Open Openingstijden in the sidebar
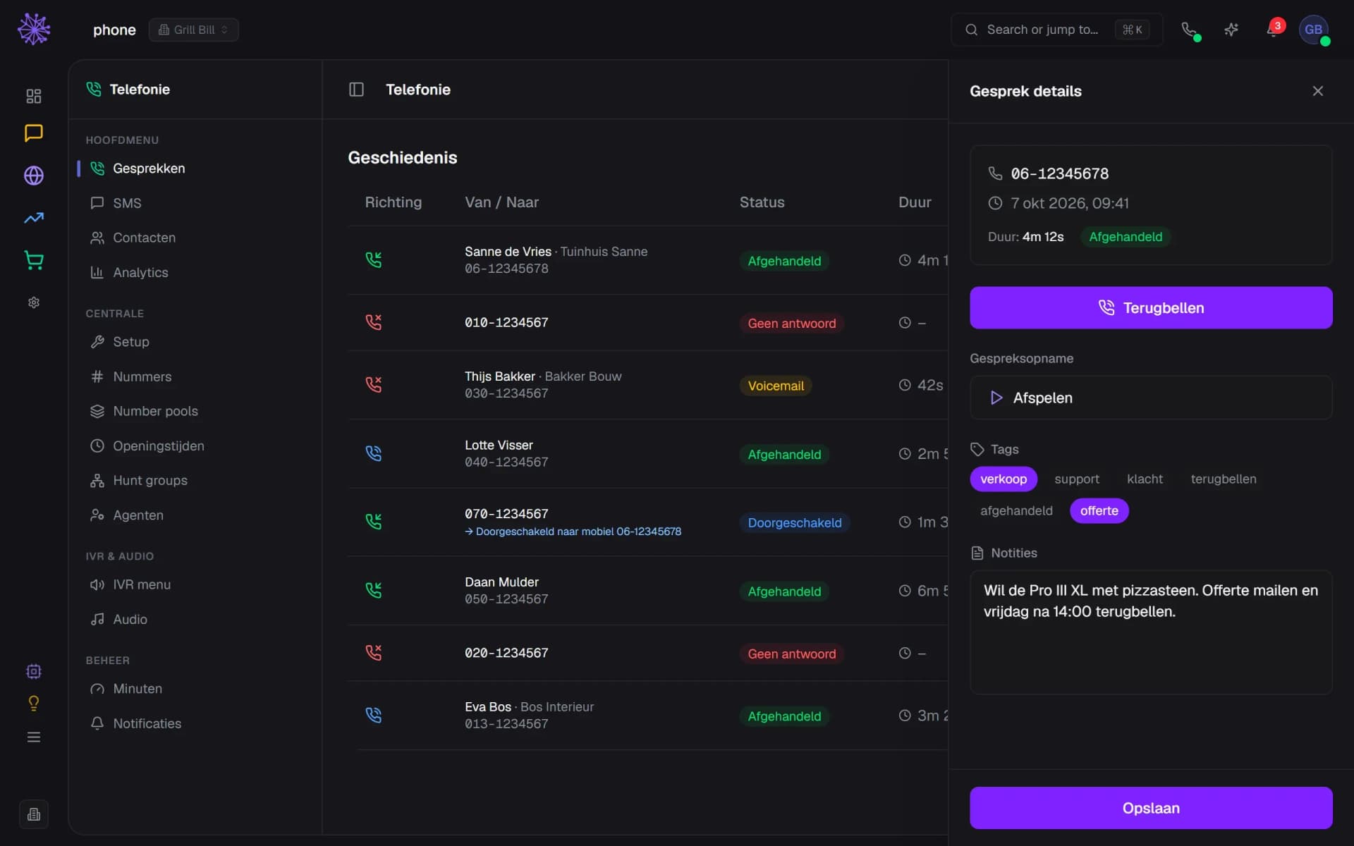This screenshot has width=1354, height=846. point(195,446)
